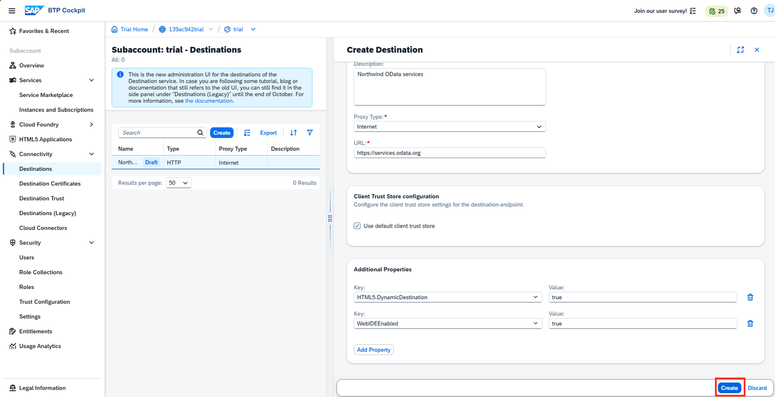
Task: Toggle full screen for Create Destination panel
Action: (x=741, y=50)
